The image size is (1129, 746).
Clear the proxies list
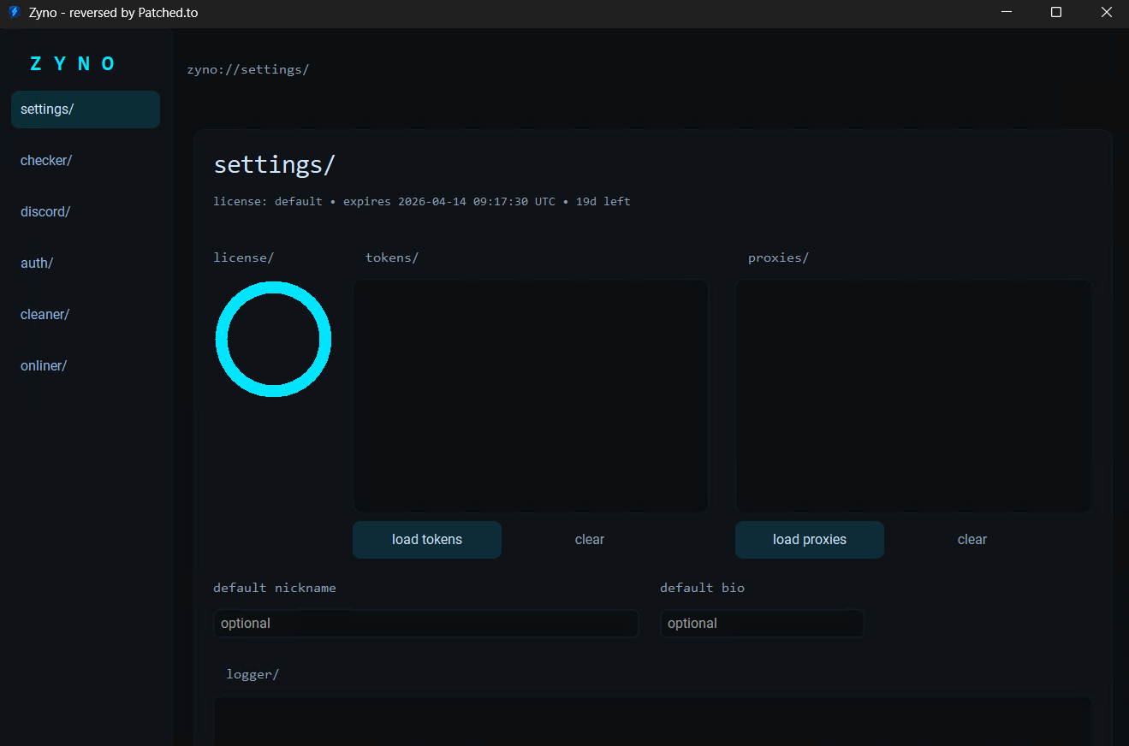coord(972,540)
